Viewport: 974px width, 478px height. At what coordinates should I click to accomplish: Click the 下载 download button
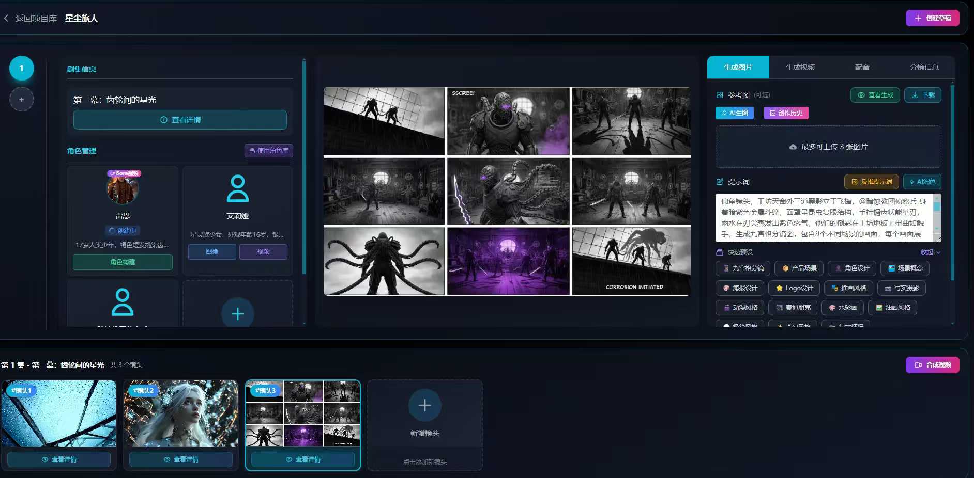(x=923, y=95)
